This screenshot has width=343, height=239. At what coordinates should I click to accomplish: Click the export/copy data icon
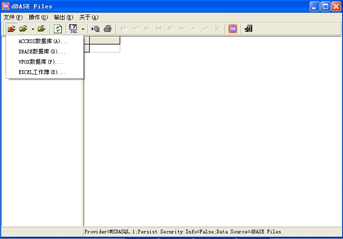[x=95, y=29]
